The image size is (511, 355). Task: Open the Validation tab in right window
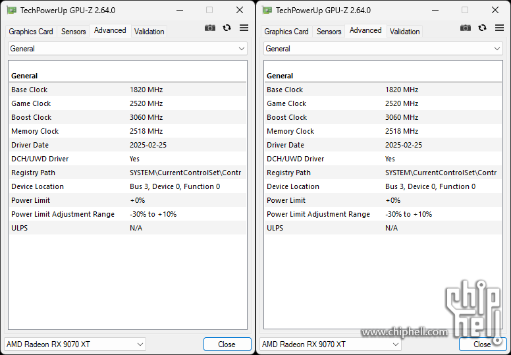pyautogui.click(x=405, y=32)
